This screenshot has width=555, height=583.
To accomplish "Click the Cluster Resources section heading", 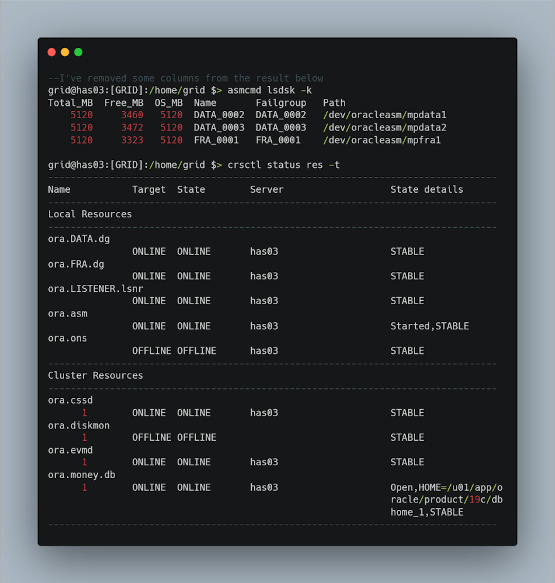I will pos(96,375).
